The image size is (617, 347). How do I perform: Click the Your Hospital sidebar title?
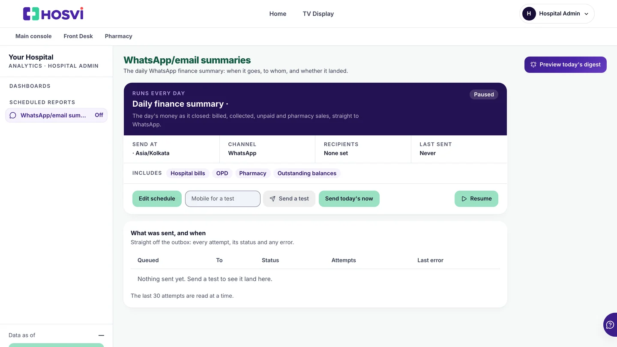pos(31,57)
